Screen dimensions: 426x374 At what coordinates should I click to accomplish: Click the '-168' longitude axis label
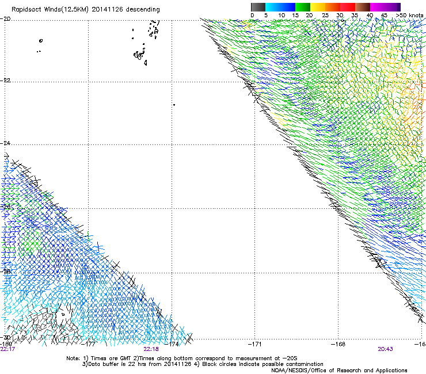pos(338,344)
